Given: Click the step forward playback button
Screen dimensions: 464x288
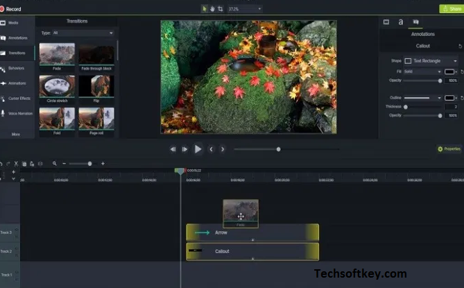Looking at the screenshot, I should tap(184, 149).
